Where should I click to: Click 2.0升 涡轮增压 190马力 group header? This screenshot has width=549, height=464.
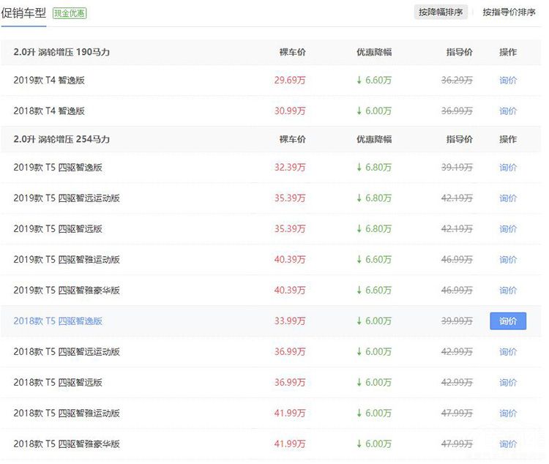[x=61, y=52]
